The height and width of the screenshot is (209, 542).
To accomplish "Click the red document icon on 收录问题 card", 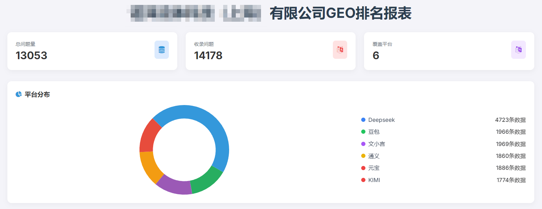I will click(x=340, y=50).
